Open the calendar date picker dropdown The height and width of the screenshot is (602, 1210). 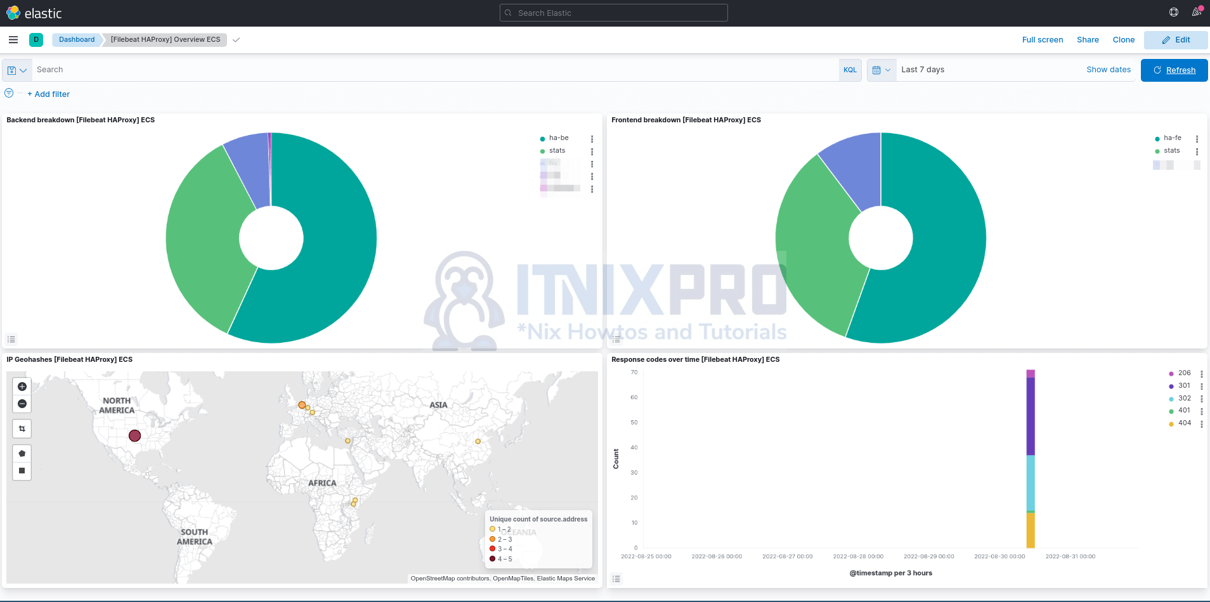click(x=881, y=70)
